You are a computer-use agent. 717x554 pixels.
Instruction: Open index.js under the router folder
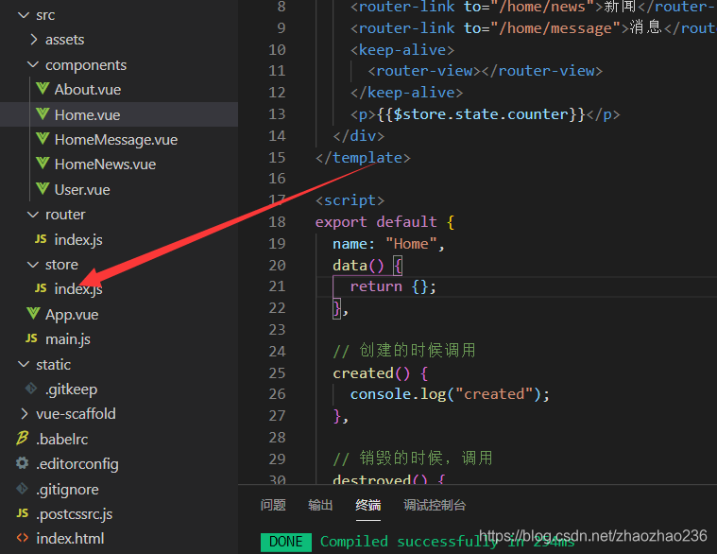(x=78, y=240)
